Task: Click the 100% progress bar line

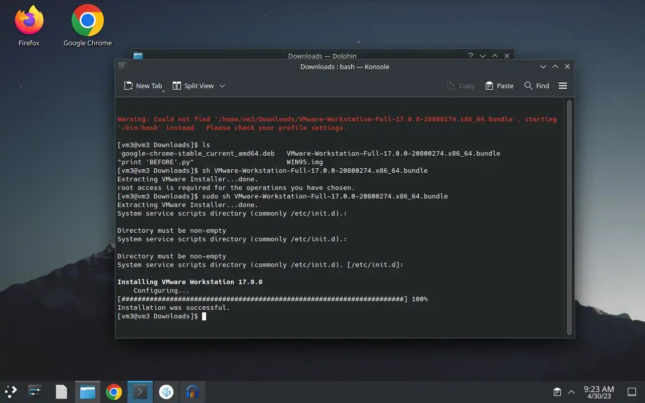Action: coord(272,299)
